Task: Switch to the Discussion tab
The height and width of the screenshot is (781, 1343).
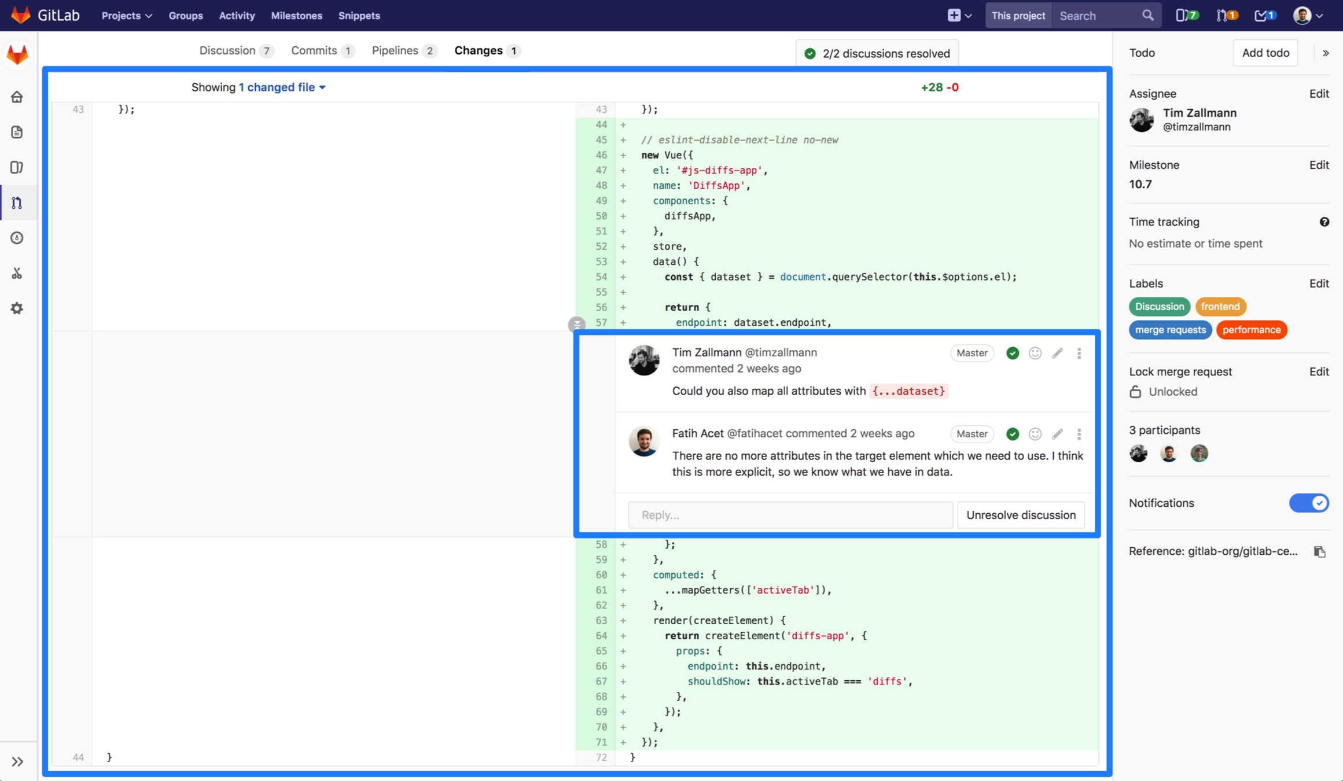Action: tap(227, 51)
